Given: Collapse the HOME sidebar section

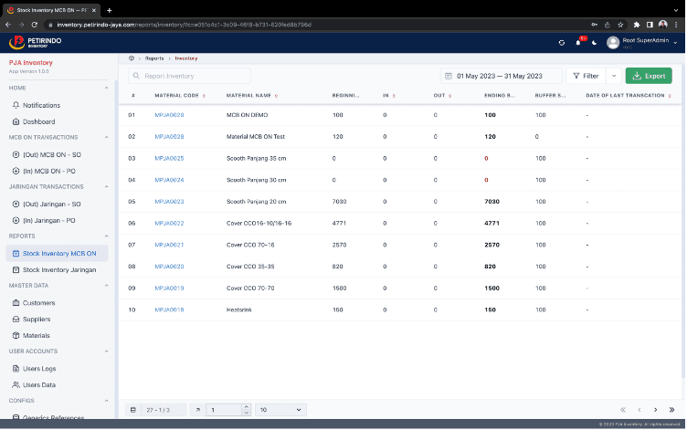Looking at the screenshot, I should tap(107, 88).
